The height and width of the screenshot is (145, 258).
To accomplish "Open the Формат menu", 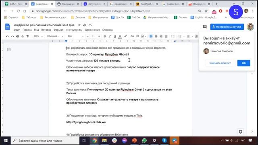I will coord(58,30).
